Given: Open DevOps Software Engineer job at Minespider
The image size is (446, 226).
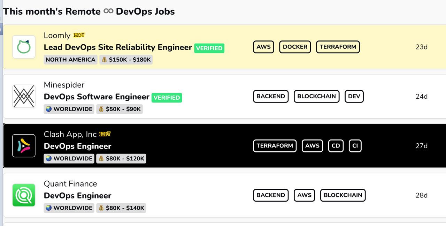Looking at the screenshot, I should (x=97, y=97).
